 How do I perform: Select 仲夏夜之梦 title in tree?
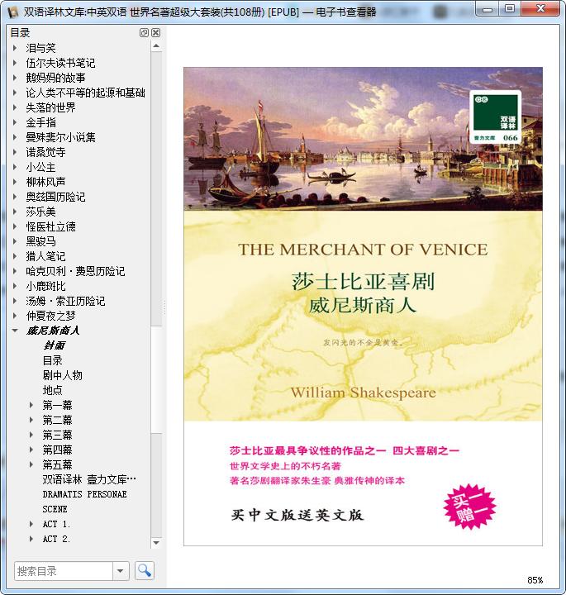tap(50, 316)
